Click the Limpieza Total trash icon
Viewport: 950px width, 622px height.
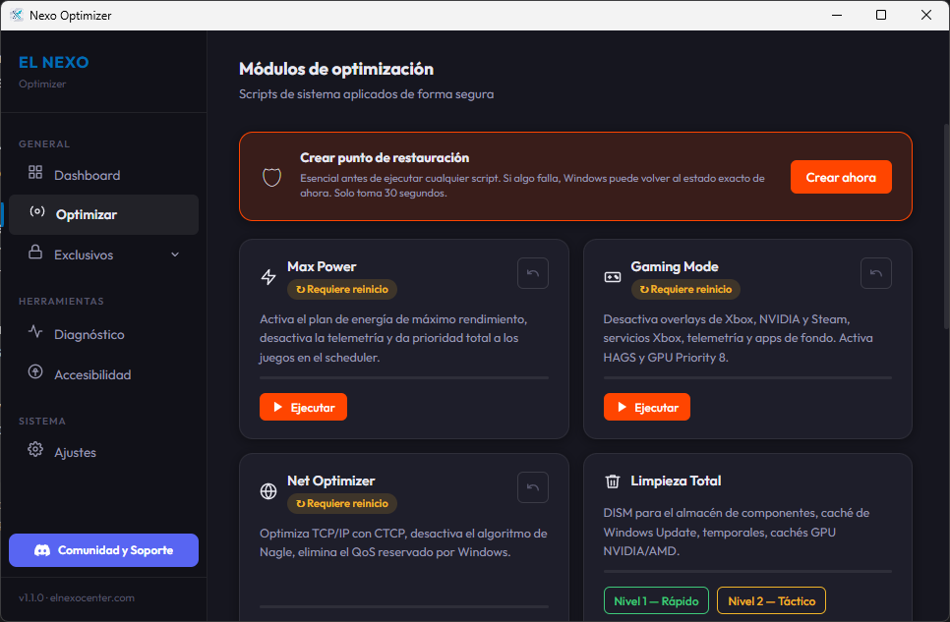(612, 481)
